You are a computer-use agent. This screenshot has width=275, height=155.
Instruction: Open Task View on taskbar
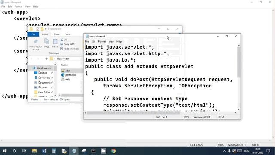(24, 151)
